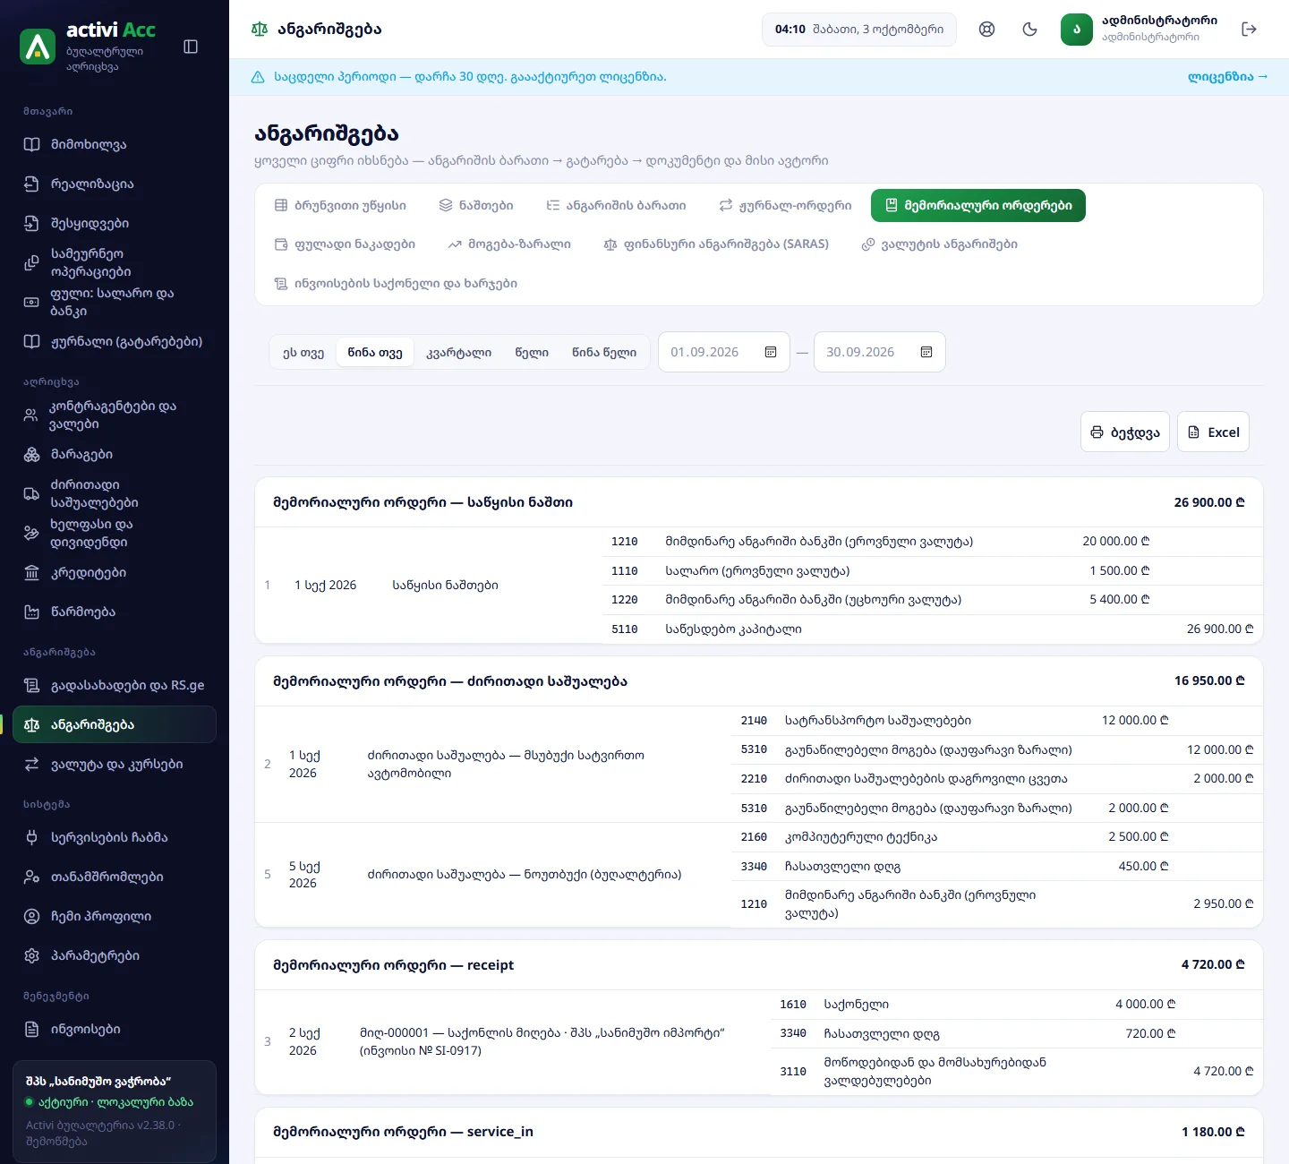Open თანამშრომლები in the sidebar
1289x1164 pixels.
pyautogui.click(x=115, y=877)
